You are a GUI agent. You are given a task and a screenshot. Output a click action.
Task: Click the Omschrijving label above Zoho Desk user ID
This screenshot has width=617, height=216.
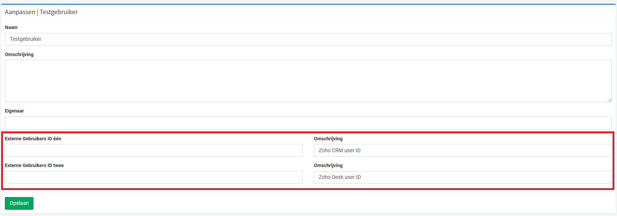(x=328, y=166)
